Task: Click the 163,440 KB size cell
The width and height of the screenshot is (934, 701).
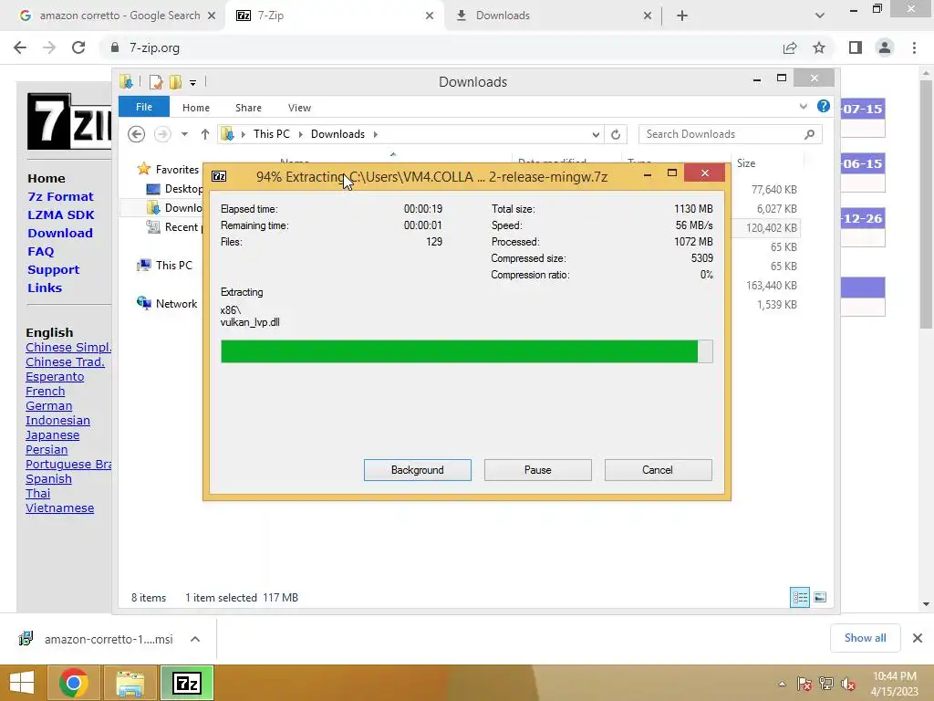Action: pos(772,286)
